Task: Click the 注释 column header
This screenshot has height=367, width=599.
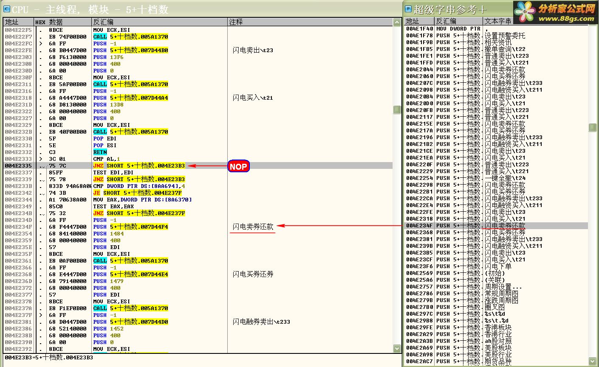Action: tap(310, 22)
